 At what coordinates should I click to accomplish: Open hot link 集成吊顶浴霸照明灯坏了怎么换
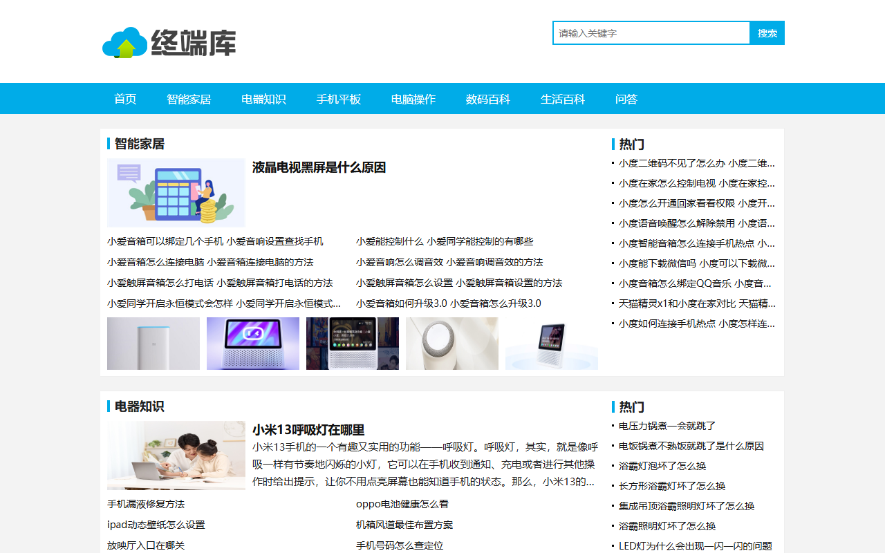[x=687, y=506]
